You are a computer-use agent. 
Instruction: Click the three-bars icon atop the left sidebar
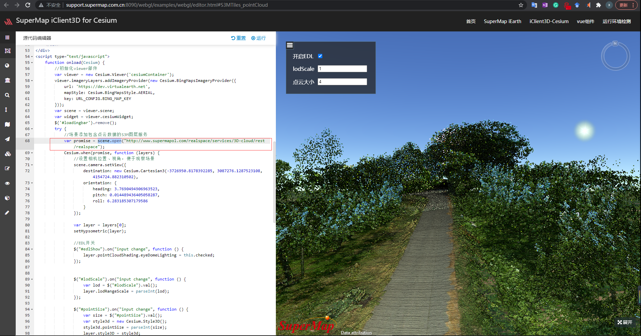(7, 37)
